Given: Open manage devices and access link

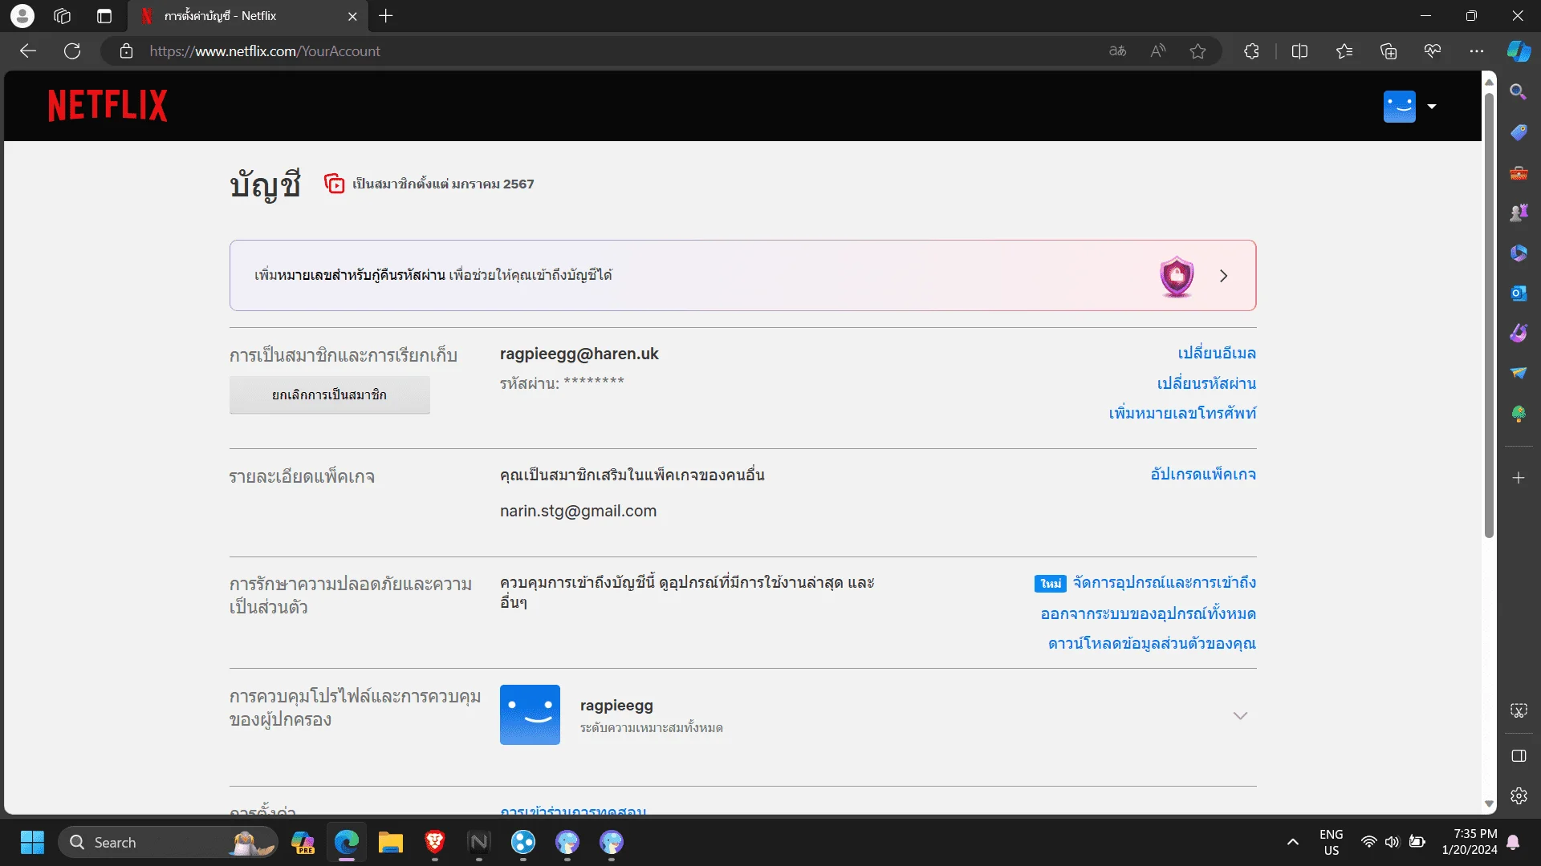Looking at the screenshot, I should tap(1165, 583).
